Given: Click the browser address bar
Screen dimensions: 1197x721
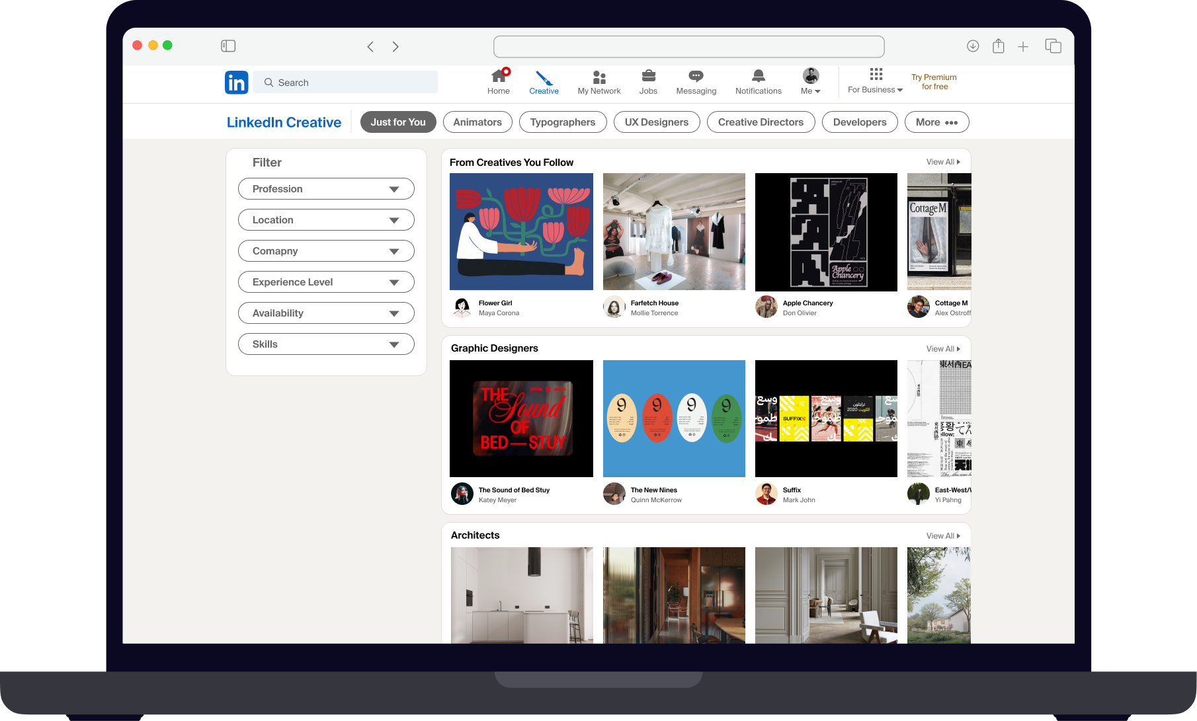Looking at the screenshot, I should pyautogui.click(x=688, y=46).
